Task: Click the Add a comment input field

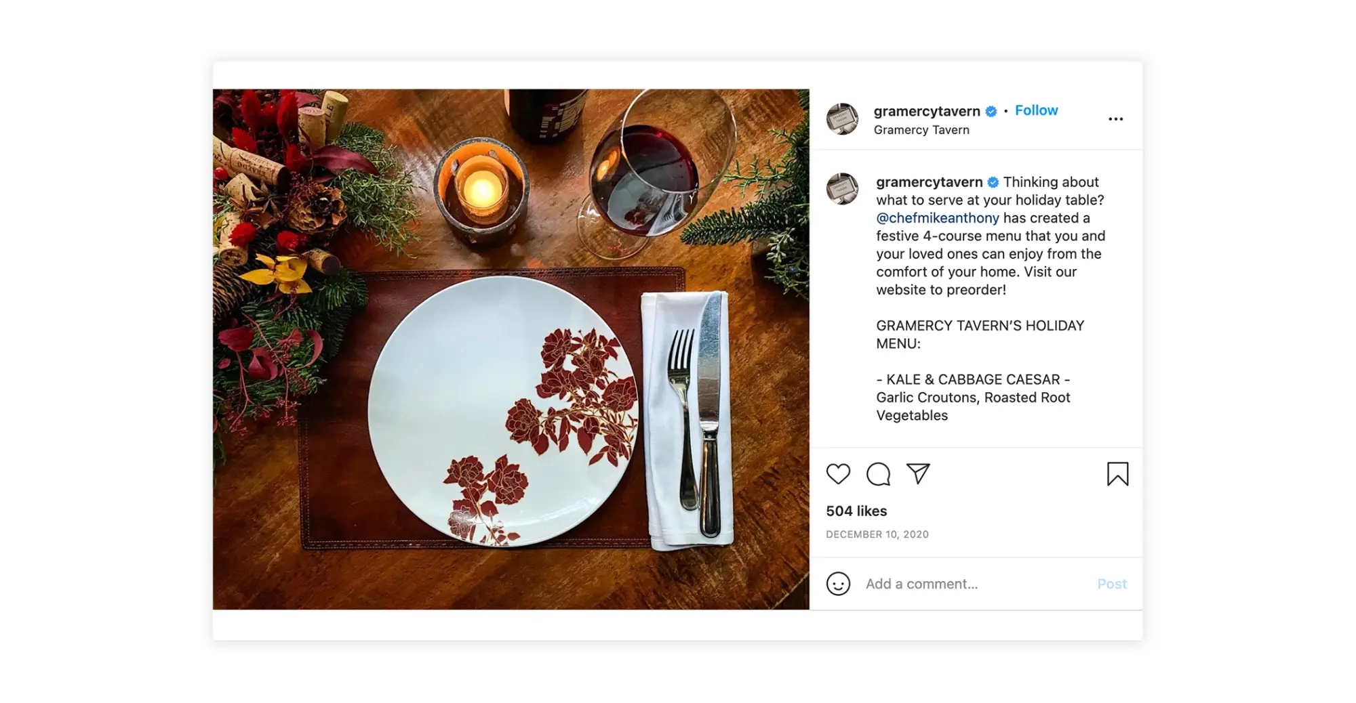Action: click(949, 583)
